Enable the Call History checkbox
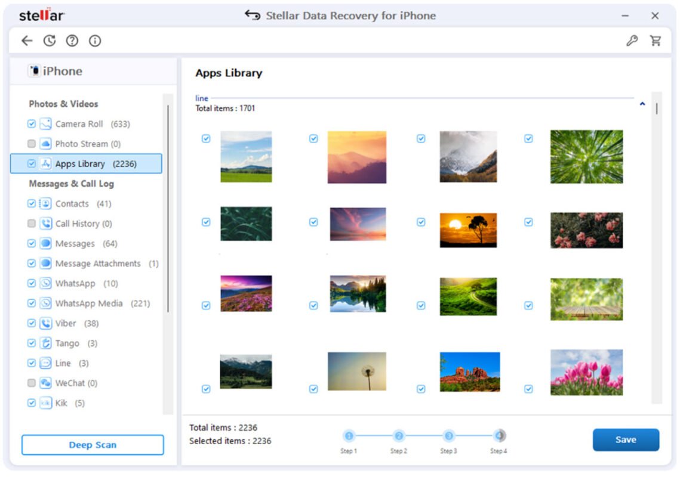The height and width of the screenshot is (477, 680). 32,224
